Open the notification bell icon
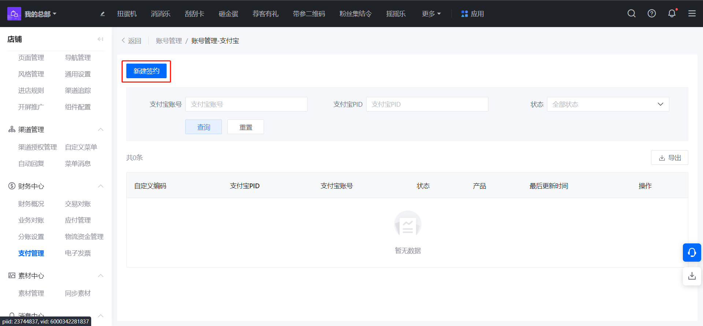 pyautogui.click(x=672, y=14)
